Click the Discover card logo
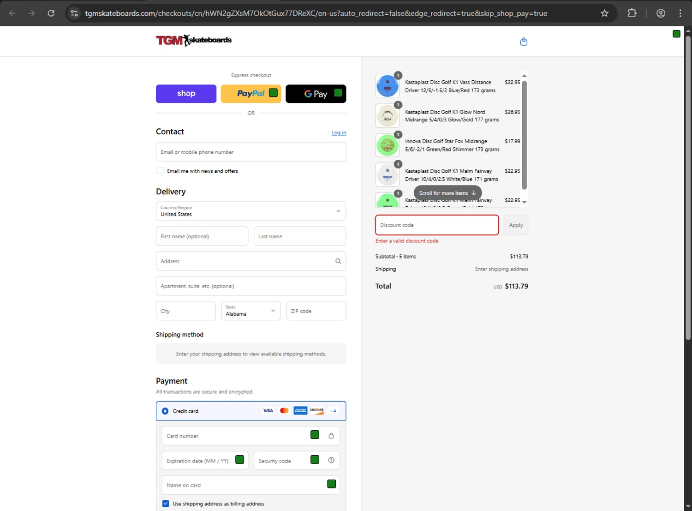The height and width of the screenshot is (511, 692). (x=316, y=411)
